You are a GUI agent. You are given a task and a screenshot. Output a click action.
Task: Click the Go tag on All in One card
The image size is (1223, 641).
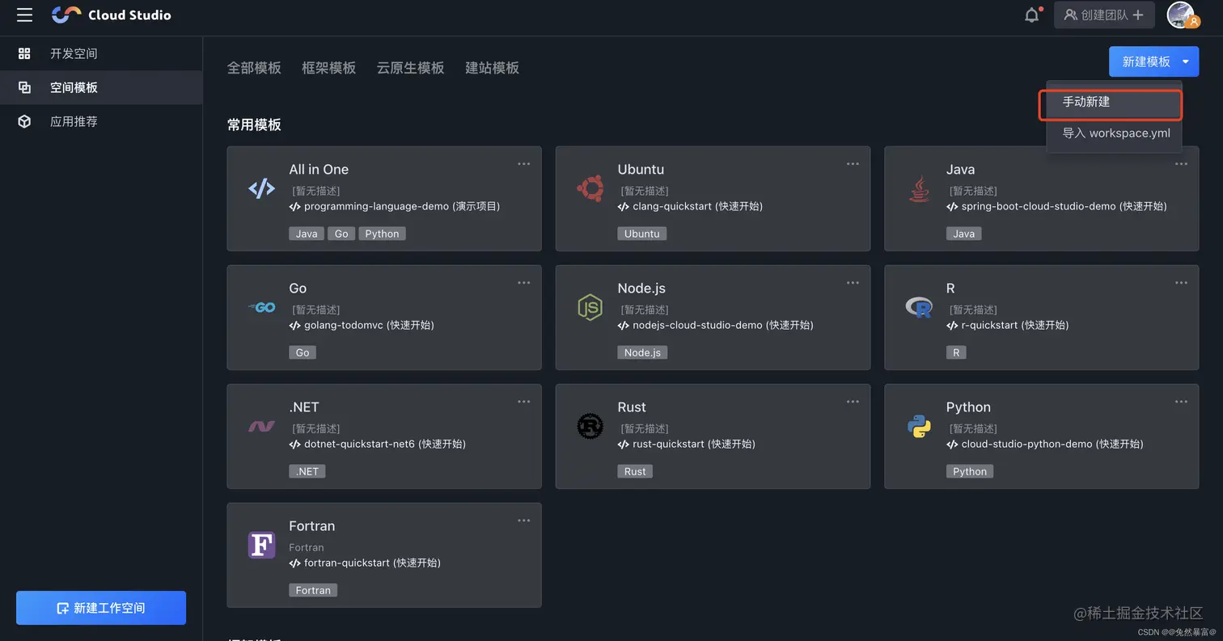[341, 234]
